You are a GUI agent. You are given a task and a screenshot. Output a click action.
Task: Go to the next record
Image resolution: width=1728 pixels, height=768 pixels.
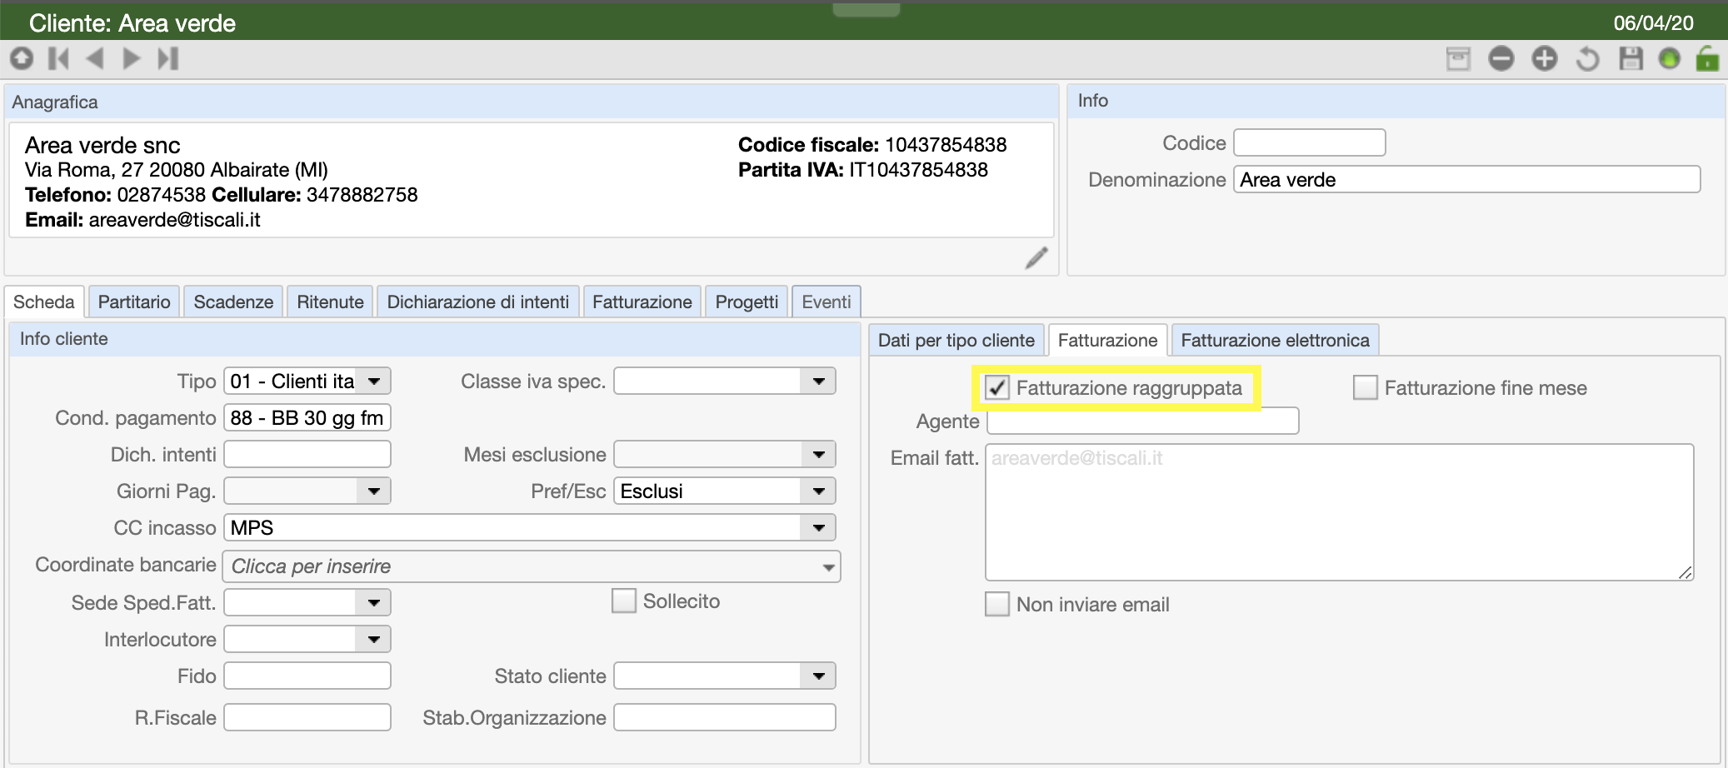tap(132, 59)
